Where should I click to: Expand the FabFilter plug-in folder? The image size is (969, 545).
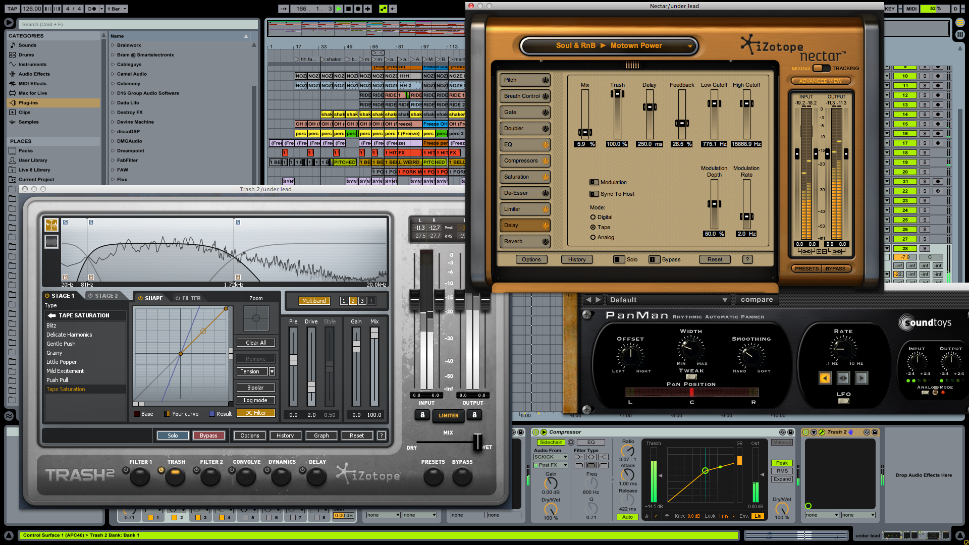click(x=113, y=160)
